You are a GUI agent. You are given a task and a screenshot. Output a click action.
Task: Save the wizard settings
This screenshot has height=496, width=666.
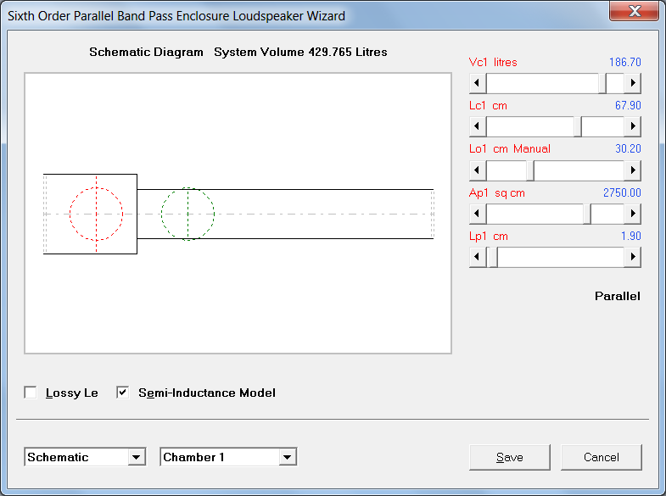510,457
